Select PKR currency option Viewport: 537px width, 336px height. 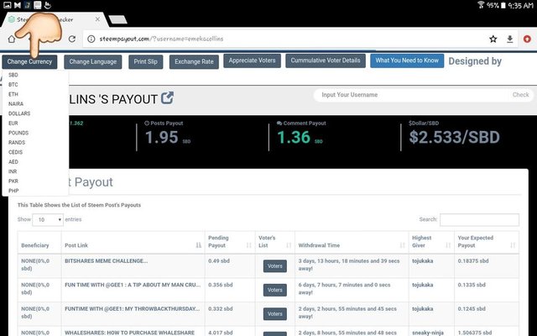click(13, 181)
